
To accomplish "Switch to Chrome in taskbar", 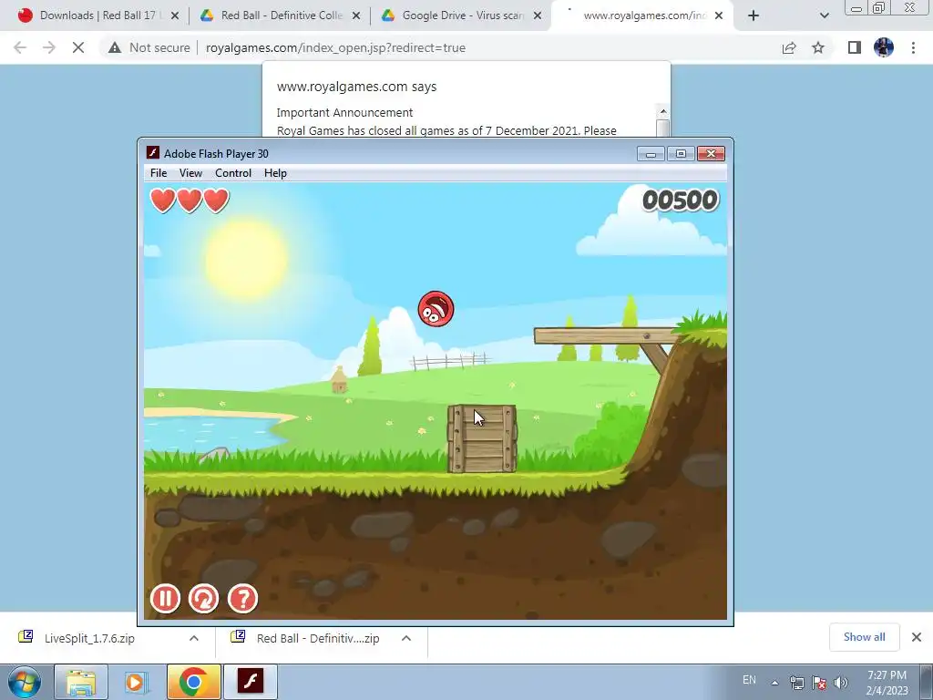I will coord(193,682).
